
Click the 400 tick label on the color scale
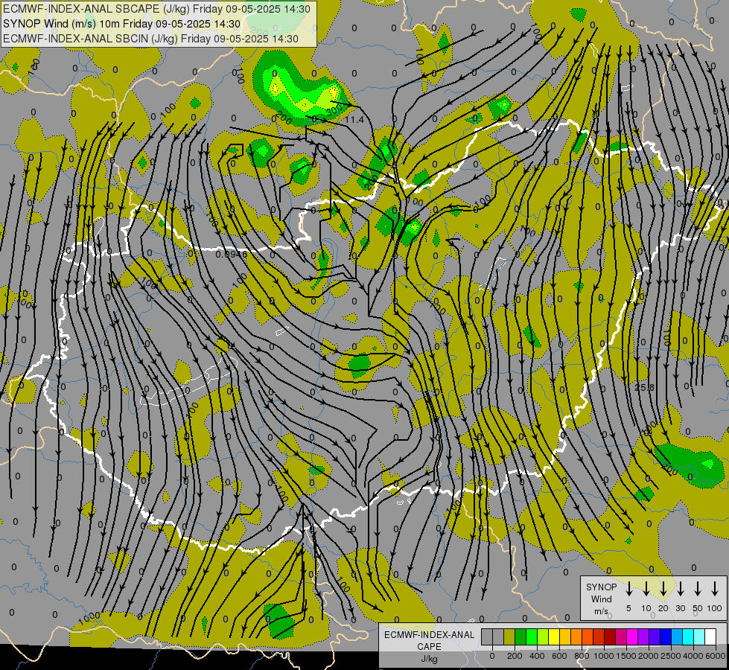click(x=537, y=656)
